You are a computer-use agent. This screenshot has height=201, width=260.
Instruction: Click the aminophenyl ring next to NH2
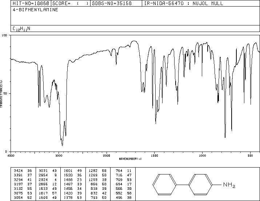tap(200, 184)
